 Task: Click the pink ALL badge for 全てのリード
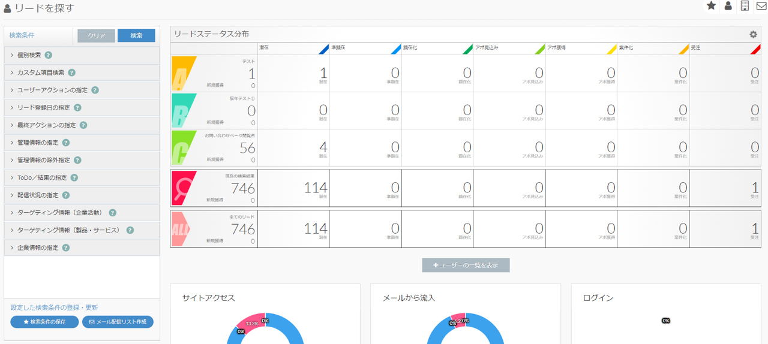[182, 229]
